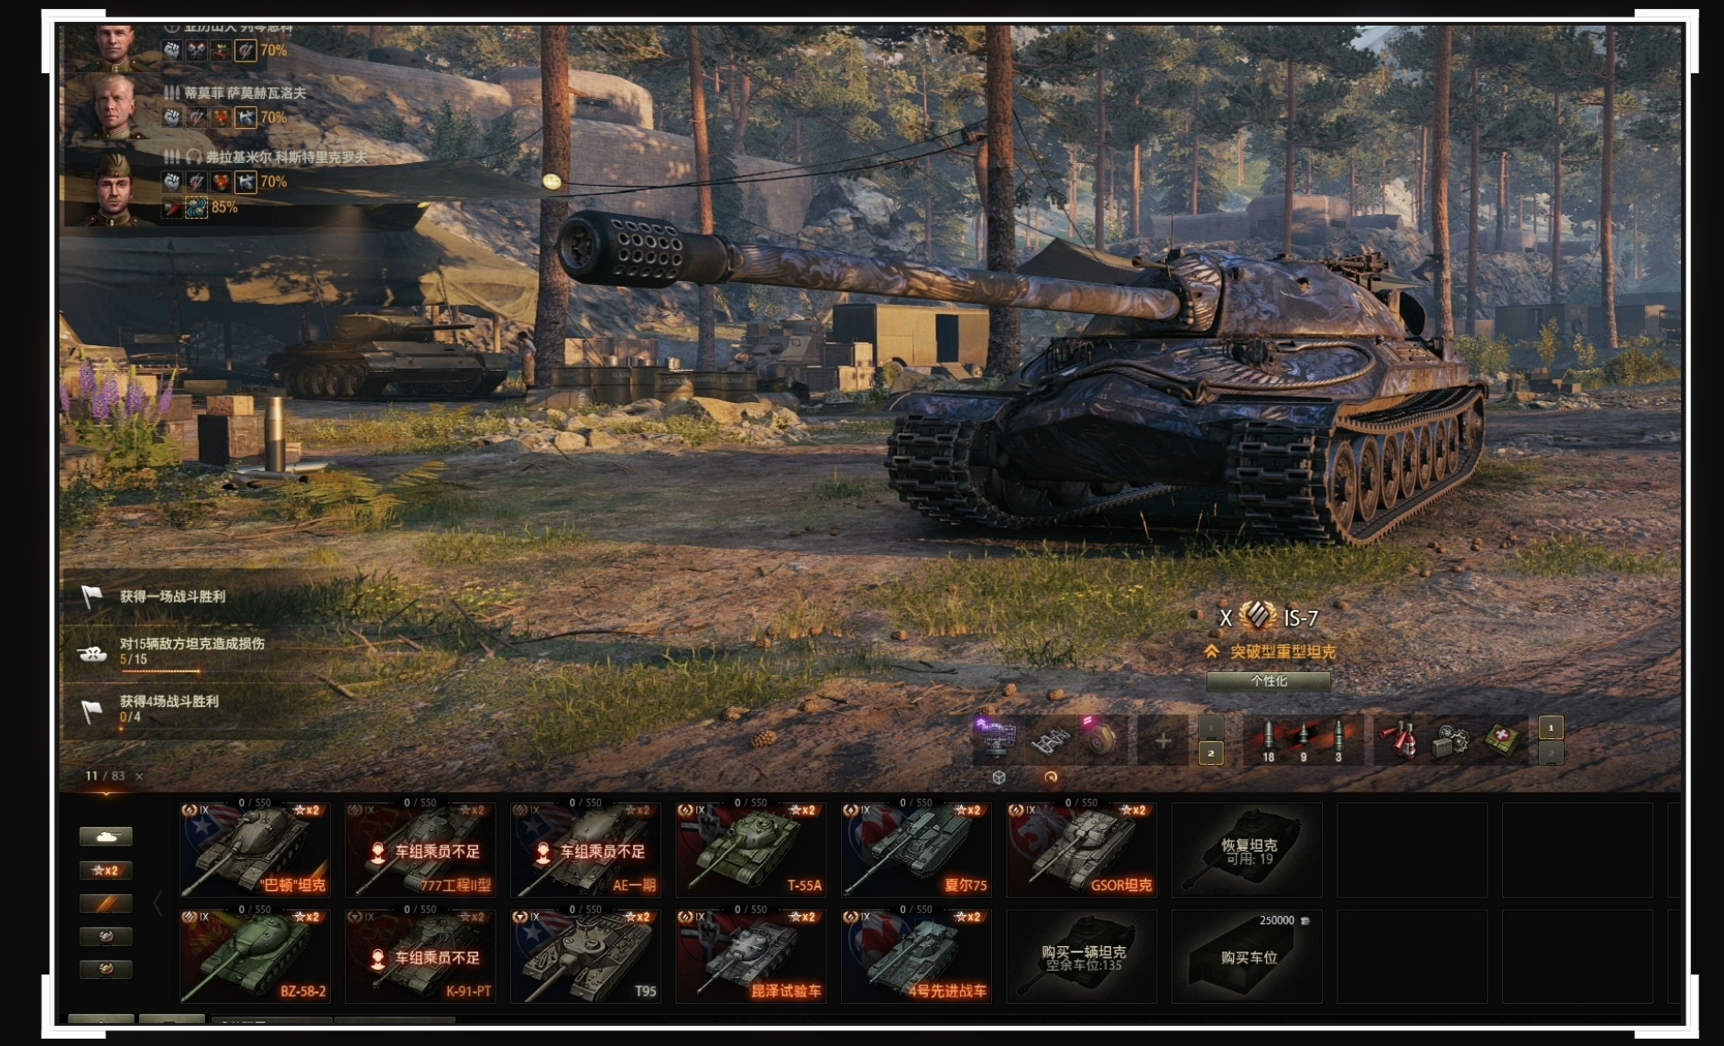Click the empty equipment slot plus icon
Screen dimensions: 1724x1046
click(x=1162, y=740)
